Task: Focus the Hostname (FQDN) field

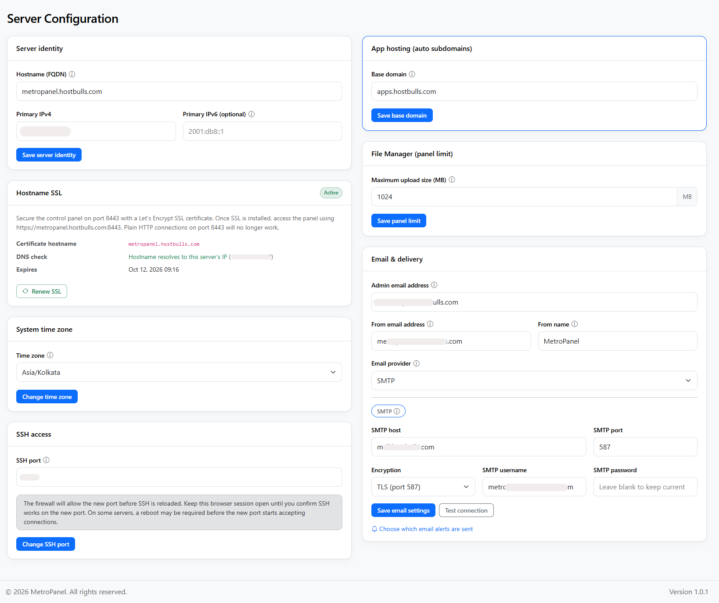Action: pyautogui.click(x=179, y=91)
